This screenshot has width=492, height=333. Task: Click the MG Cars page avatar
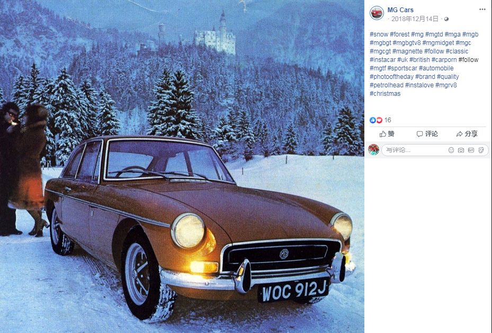click(377, 13)
